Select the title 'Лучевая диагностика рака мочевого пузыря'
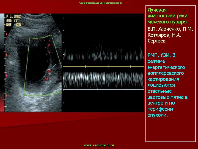The image size is (198, 149). tap(167, 16)
